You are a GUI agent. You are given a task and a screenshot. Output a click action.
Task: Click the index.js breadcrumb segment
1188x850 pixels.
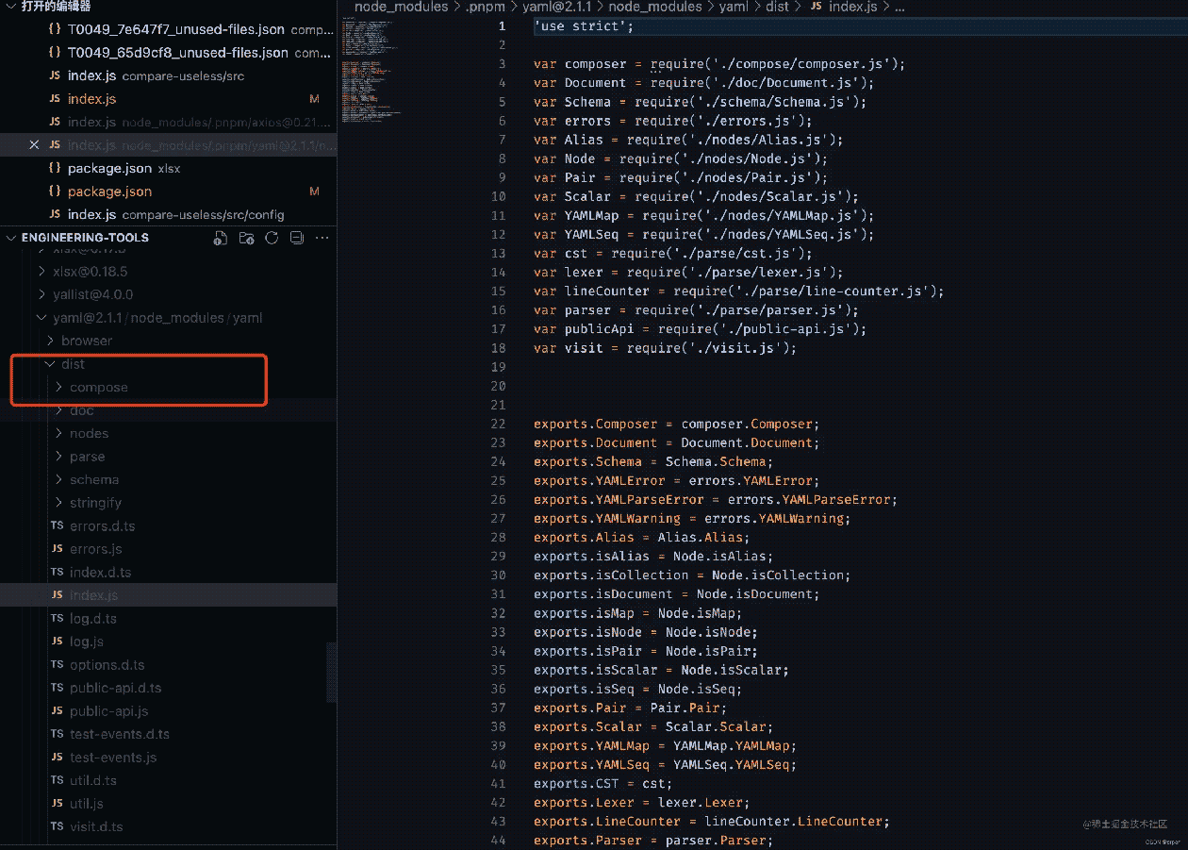pyautogui.click(x=854, y=7)
